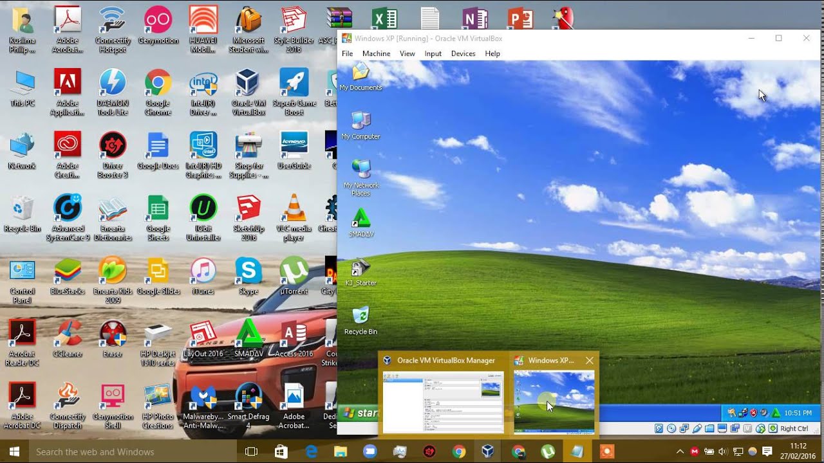Open Connectify Hotspot desktop shortcut
Image resolution: width=824 pixels, height=463 pixels.
click(x=113, y=30)
